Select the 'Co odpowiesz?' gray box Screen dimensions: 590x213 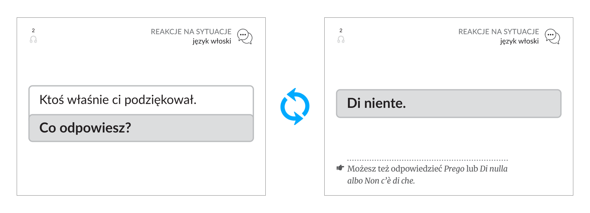point(141,128)
